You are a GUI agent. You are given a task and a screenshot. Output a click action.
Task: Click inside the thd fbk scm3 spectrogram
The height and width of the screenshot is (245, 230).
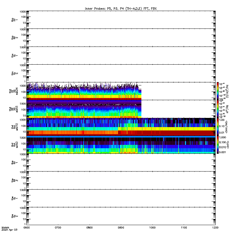pyautogui.click(x=121, y=145)
